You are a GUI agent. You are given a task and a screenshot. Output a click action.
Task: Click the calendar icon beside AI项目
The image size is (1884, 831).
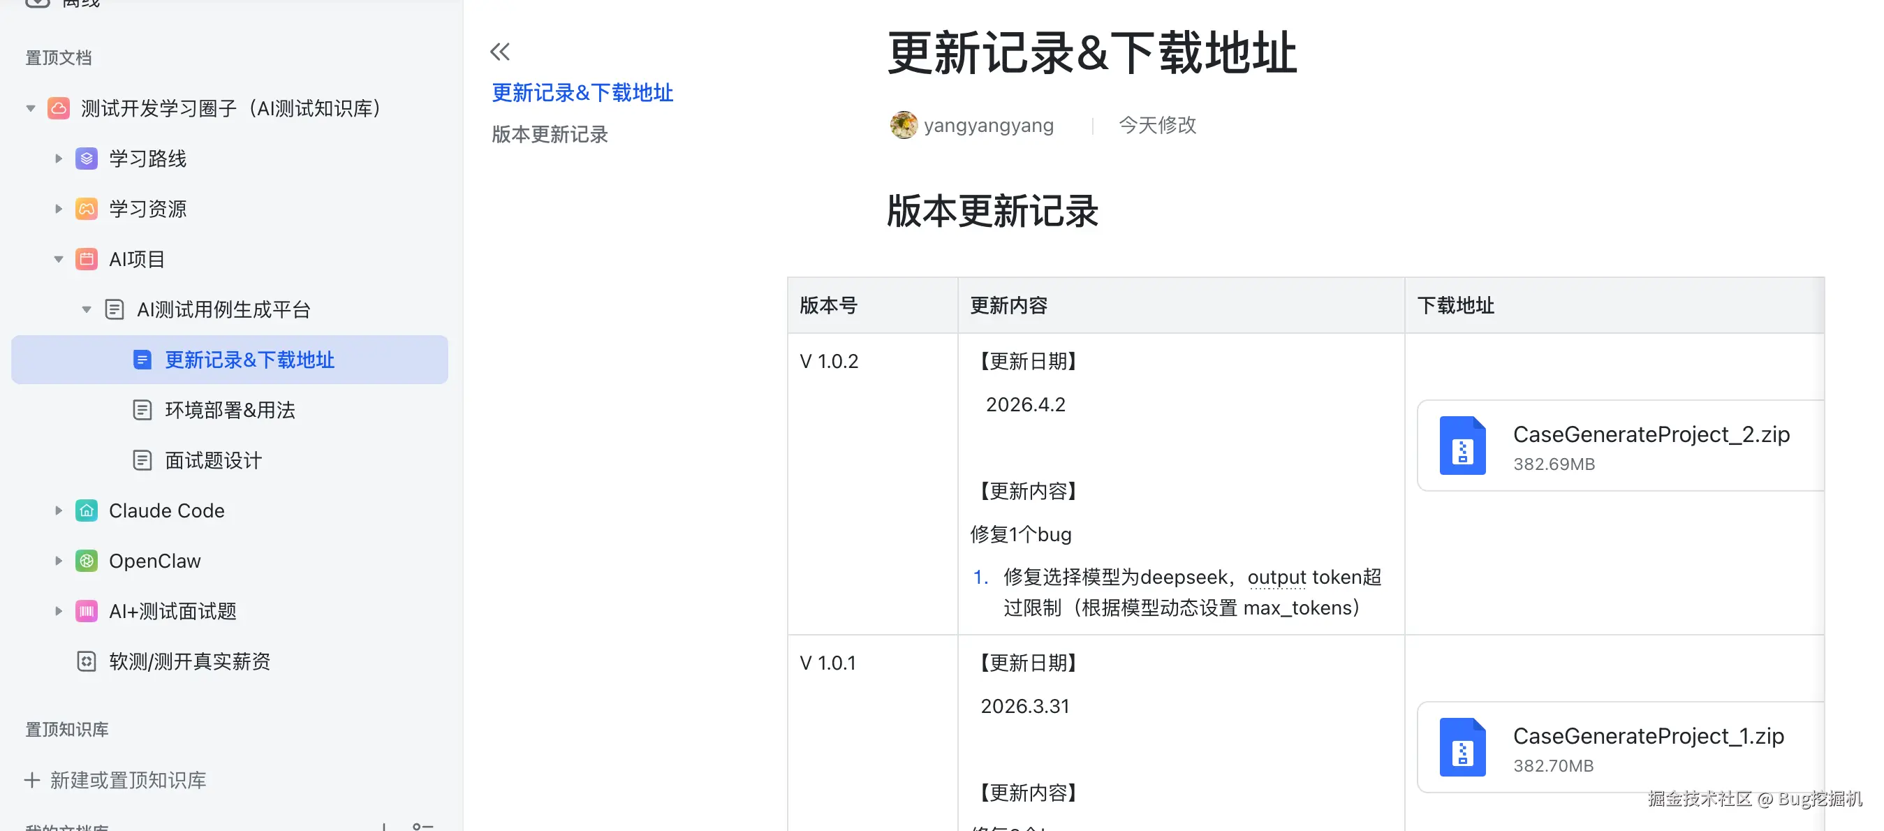(87, 258)
